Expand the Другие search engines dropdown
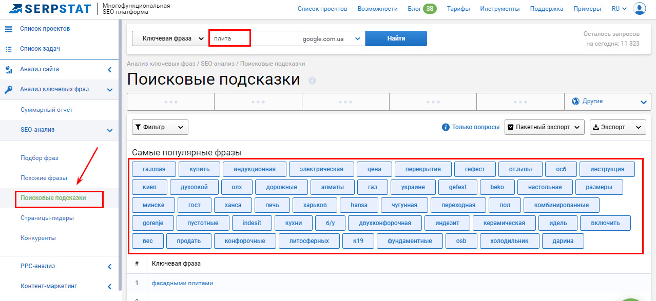 pyautogui.click(x=608, y=102)
